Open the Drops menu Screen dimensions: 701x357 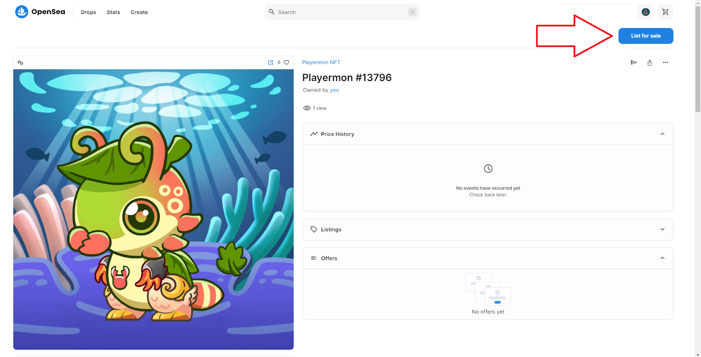point(89,12)
